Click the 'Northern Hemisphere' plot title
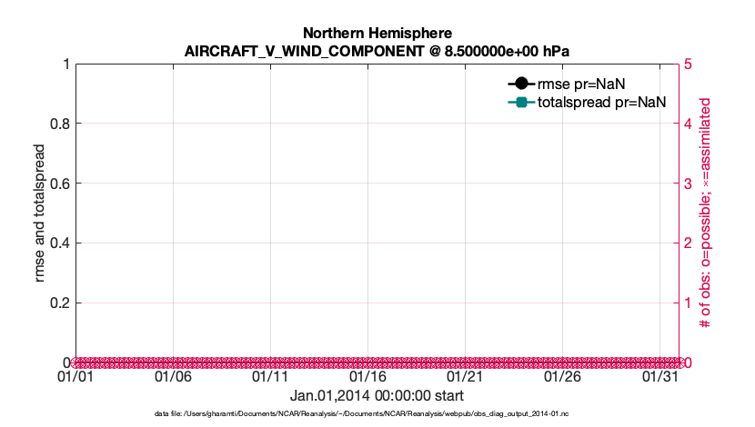Screen dimensions: 755x427 (x=377, y=34)
